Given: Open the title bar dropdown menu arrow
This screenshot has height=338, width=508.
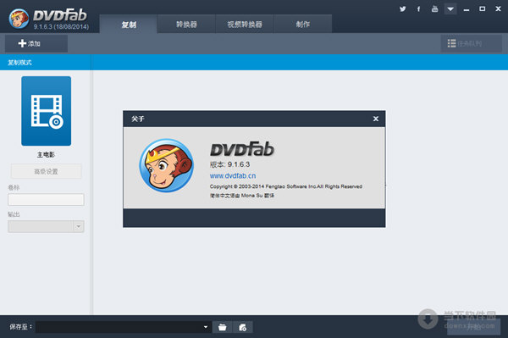Looking at the screenshot, I should click(450, 9).
